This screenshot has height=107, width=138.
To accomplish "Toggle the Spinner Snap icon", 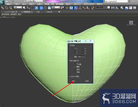I will 88,8.
